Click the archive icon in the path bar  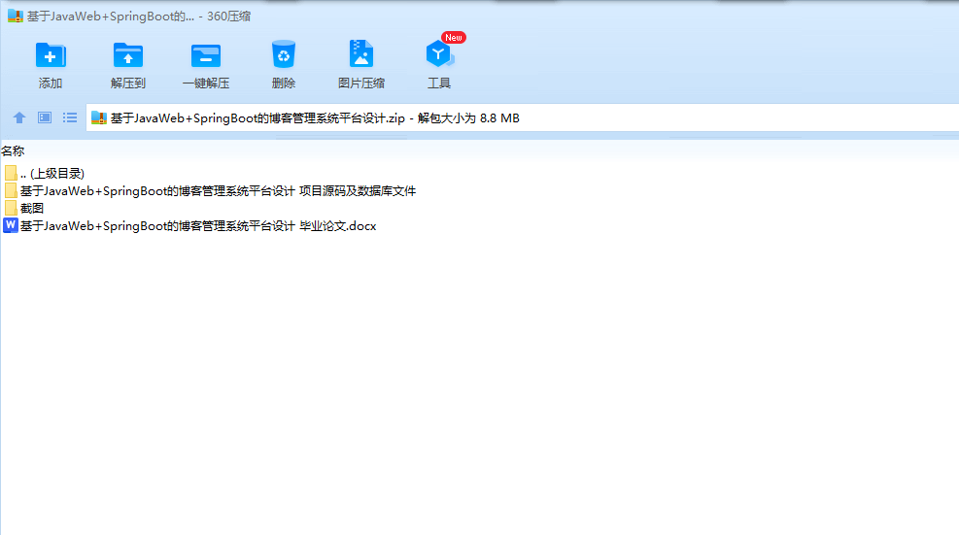point(99,118)
